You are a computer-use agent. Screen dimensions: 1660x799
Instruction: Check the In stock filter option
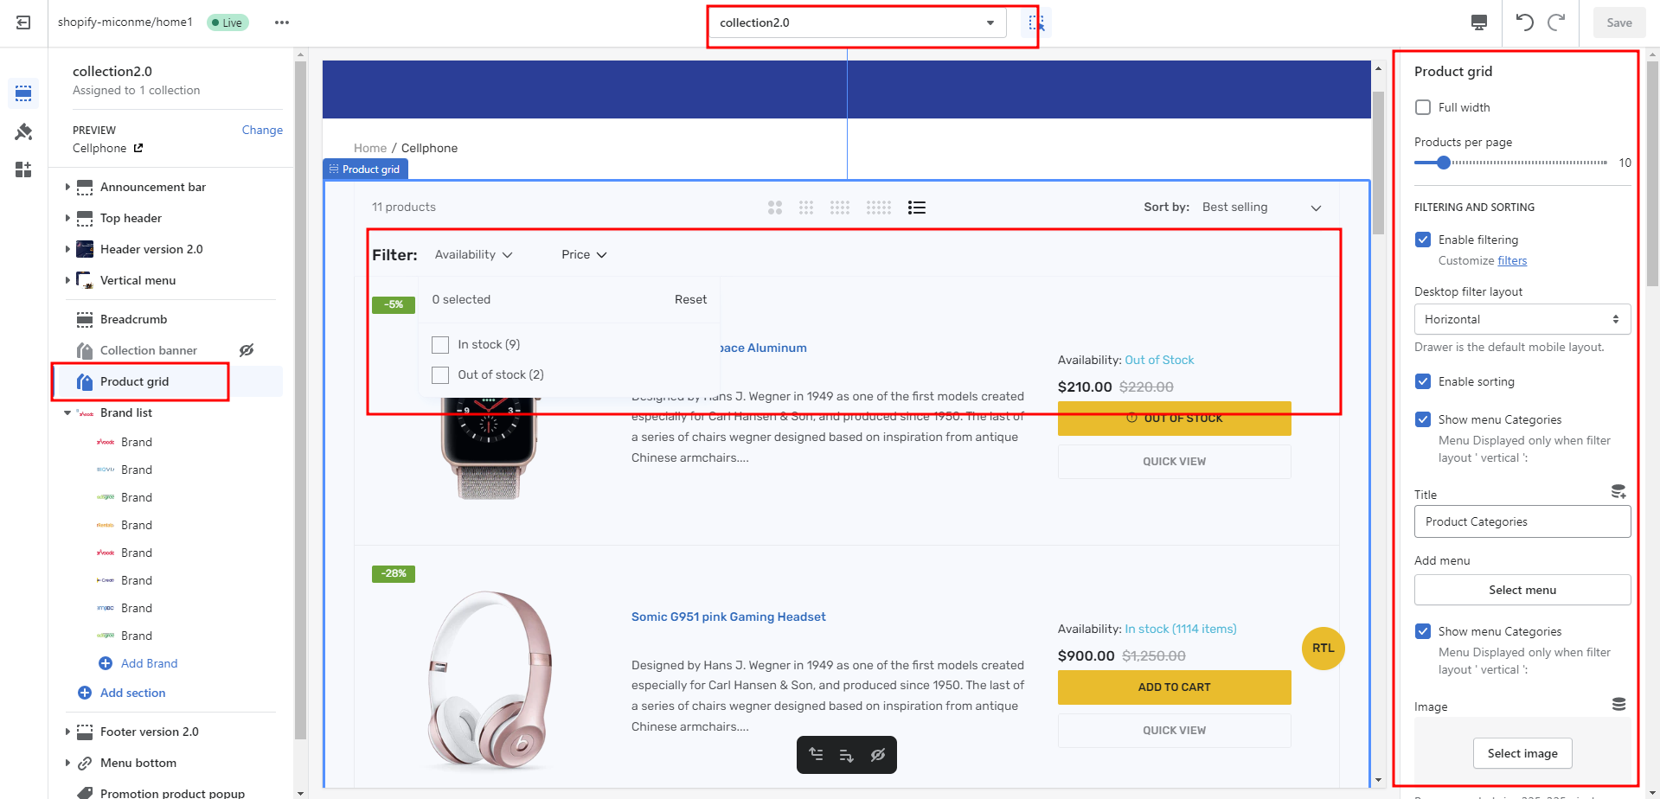point(440,345)
